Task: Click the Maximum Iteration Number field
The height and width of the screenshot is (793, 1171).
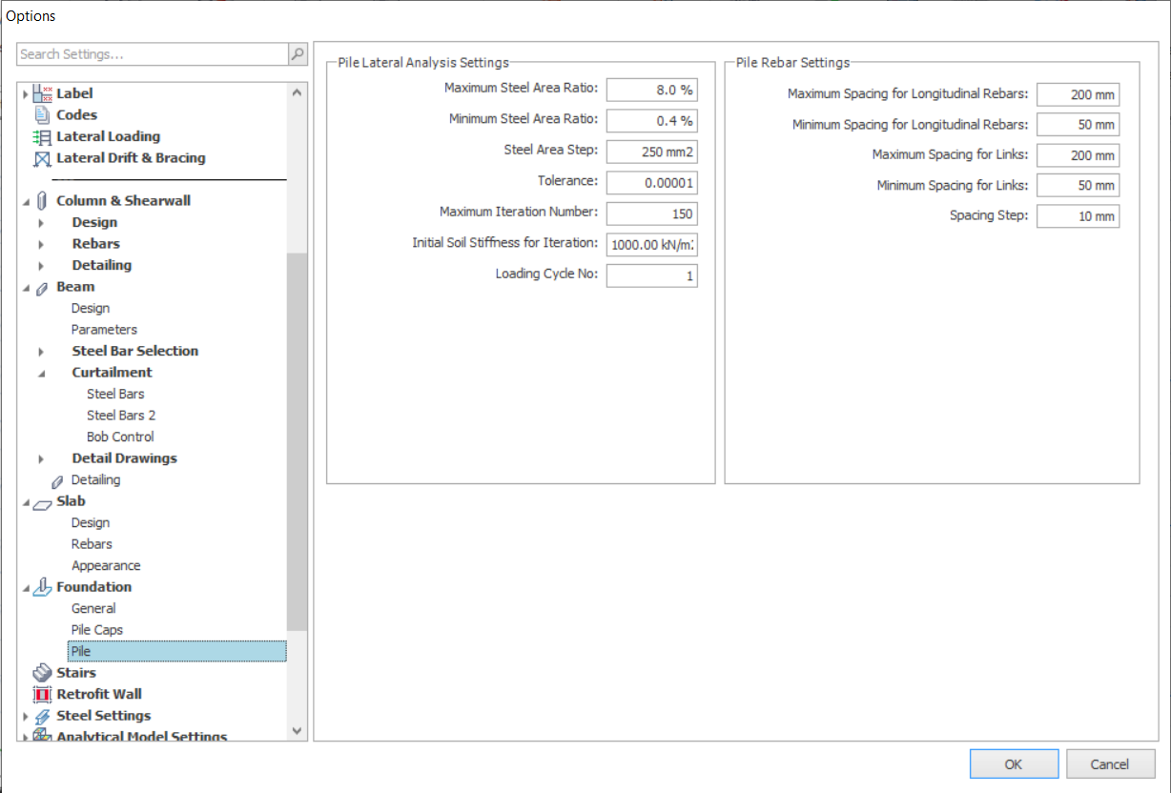Action: pos(651,214)
